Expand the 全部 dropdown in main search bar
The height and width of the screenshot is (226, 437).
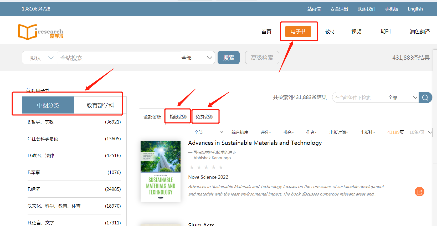197,58
